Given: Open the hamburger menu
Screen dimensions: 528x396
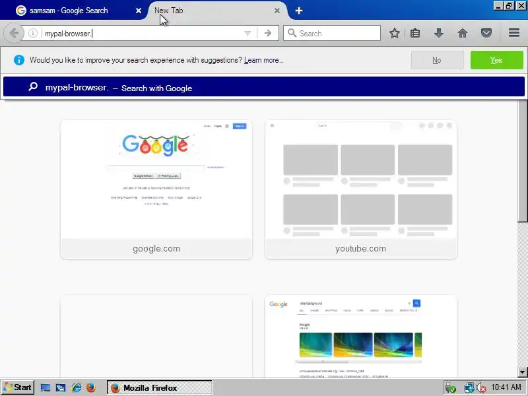Looking at the screenshot, I should (514, 32).
